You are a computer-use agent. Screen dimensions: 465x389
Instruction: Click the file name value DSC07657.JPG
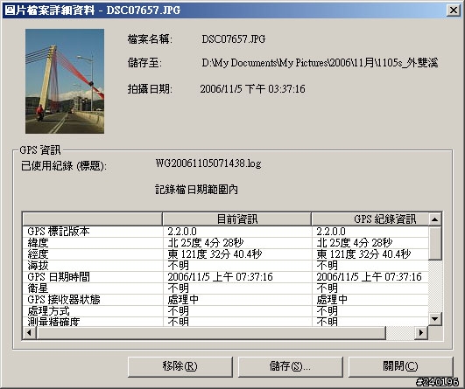click(x=234, y=39)
